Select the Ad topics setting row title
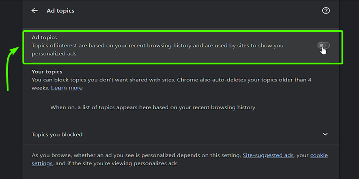This screenshot has width=359, height=179. (x=44, y=38)
